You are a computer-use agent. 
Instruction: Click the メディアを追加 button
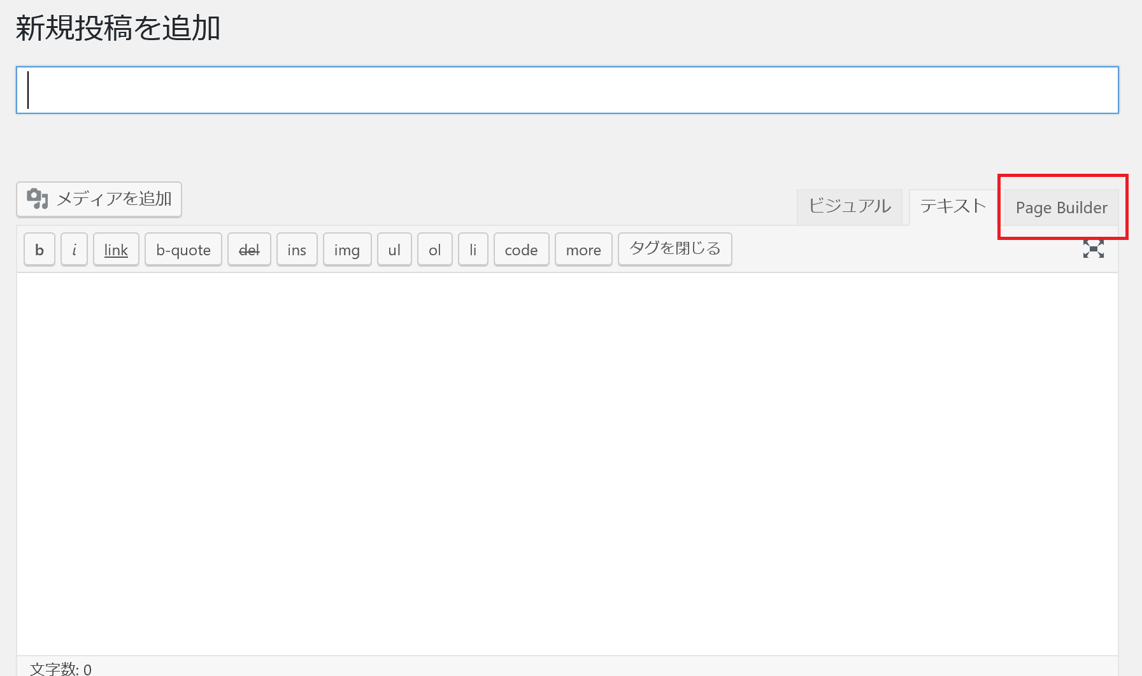tap(99, 199)
